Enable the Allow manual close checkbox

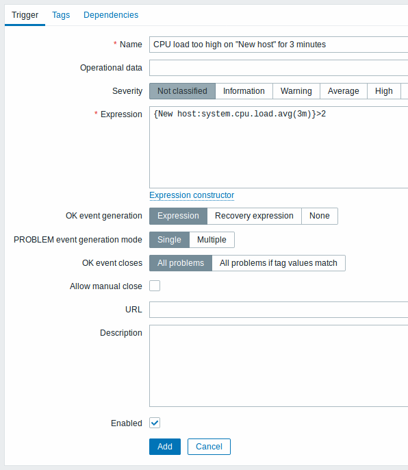155,286
